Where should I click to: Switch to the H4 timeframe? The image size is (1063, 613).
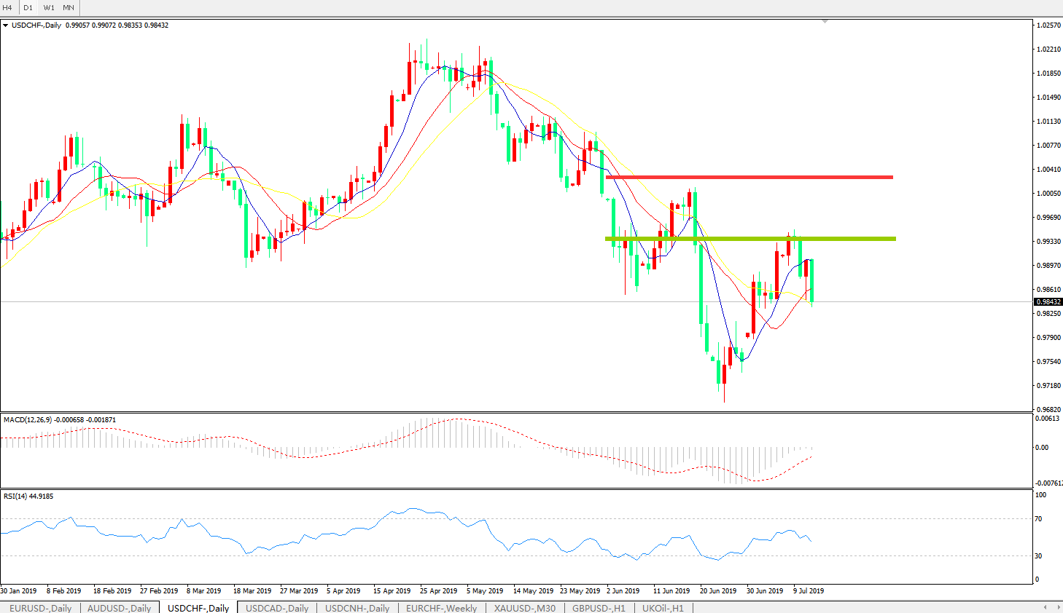click(8, 7)
